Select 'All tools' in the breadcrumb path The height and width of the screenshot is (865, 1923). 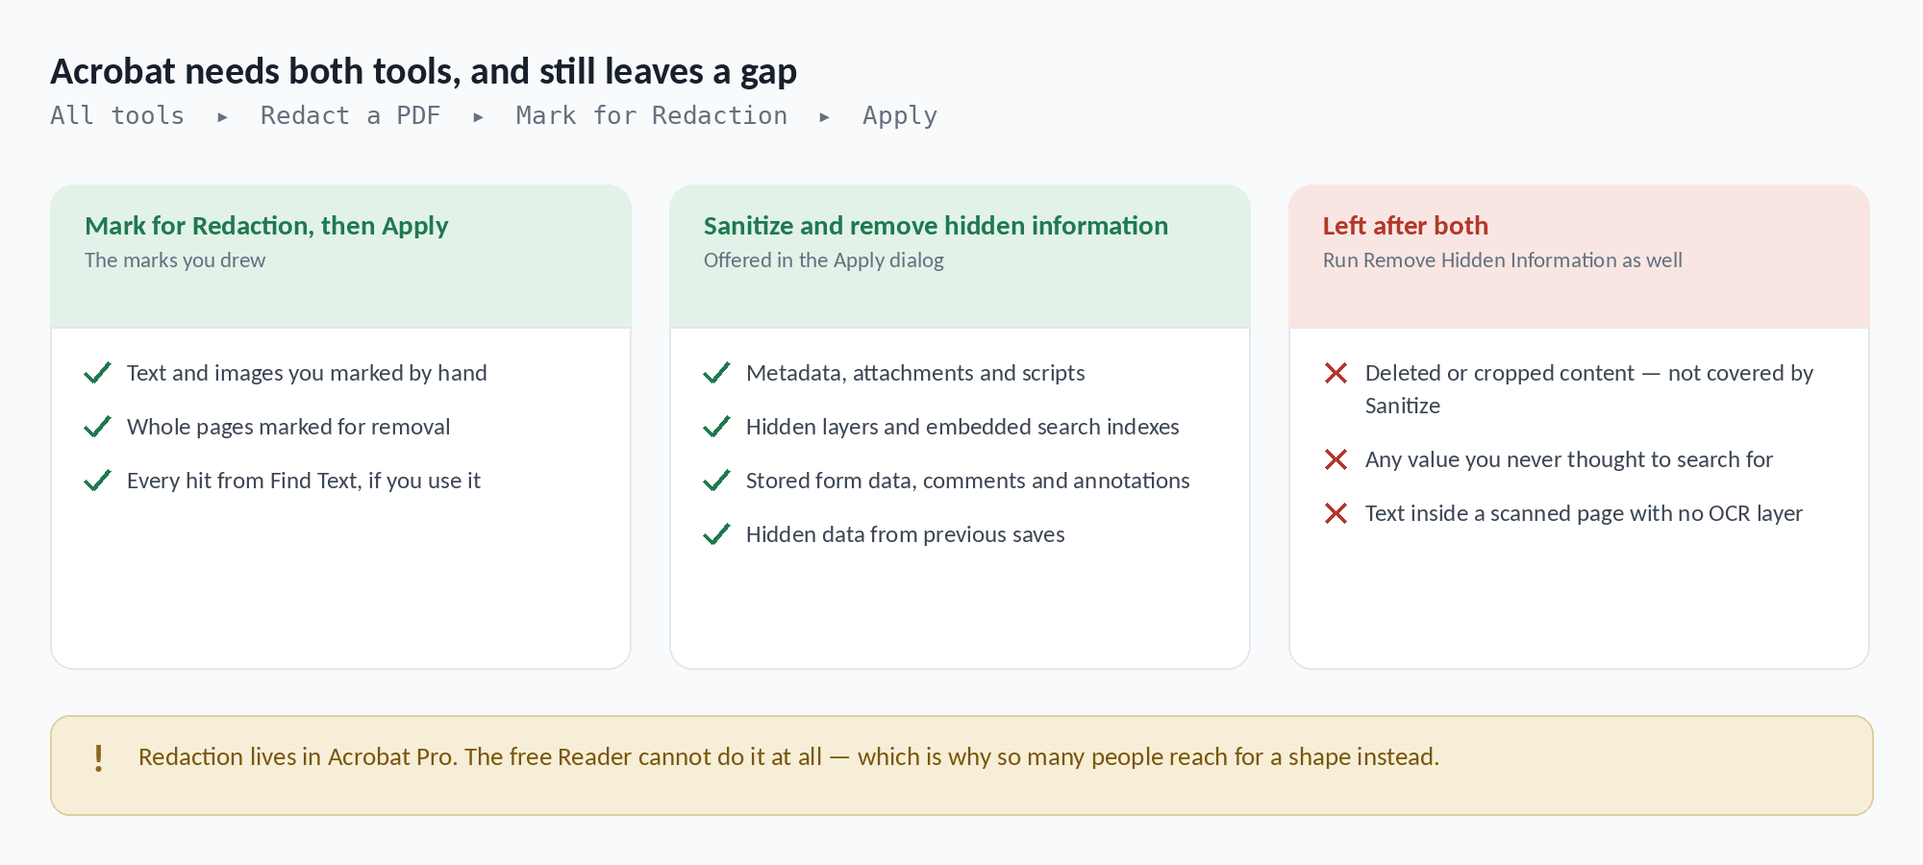tap(117, 115)
